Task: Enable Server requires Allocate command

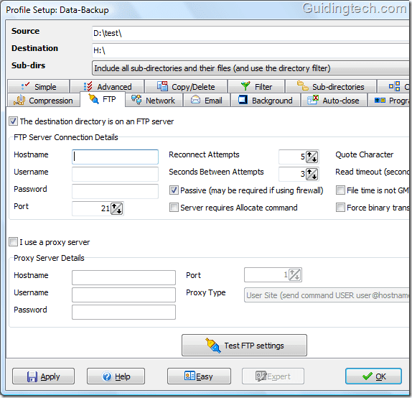Action: 174,208
